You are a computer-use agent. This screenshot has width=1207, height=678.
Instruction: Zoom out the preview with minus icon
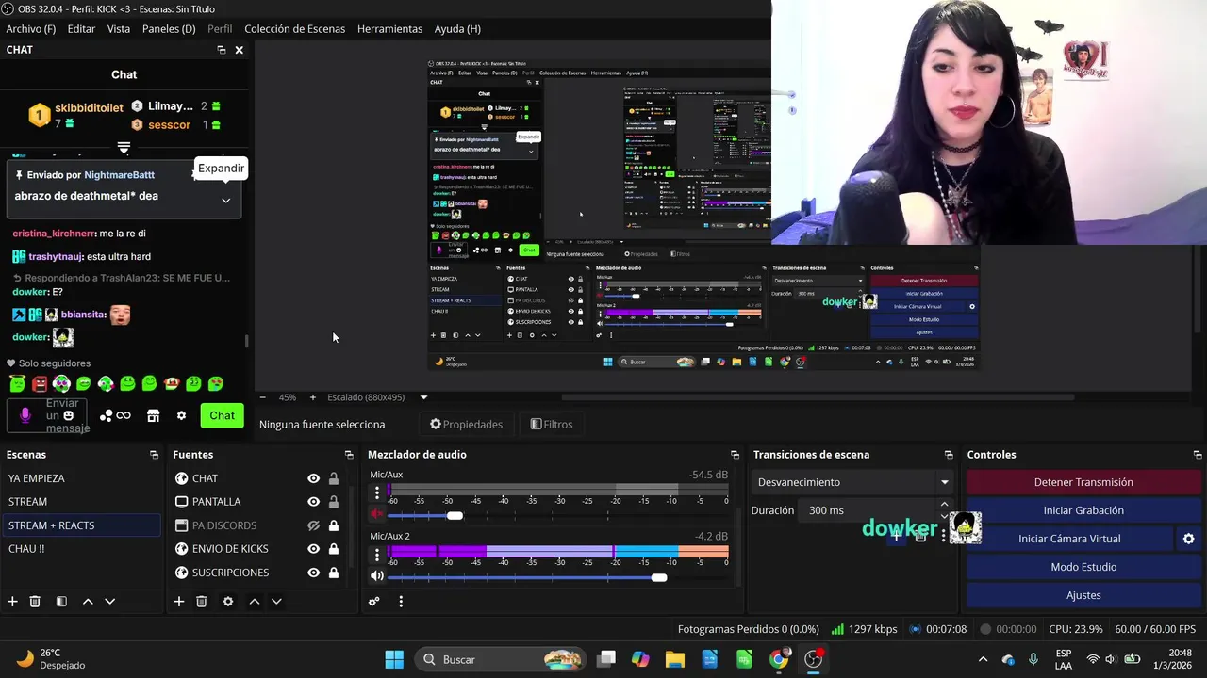coord(263,397)
